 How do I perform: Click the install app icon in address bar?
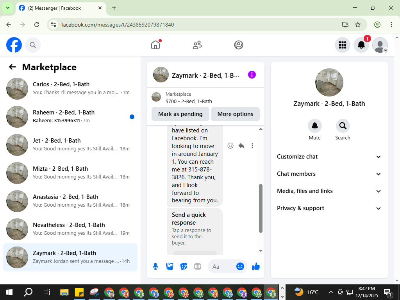tap(345, 25)
